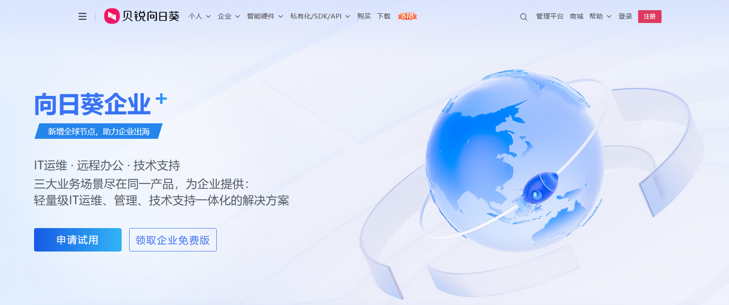Expand the 个人 dropdown menu
Viewport: 729px width, 305px height.
click(200, 16)
